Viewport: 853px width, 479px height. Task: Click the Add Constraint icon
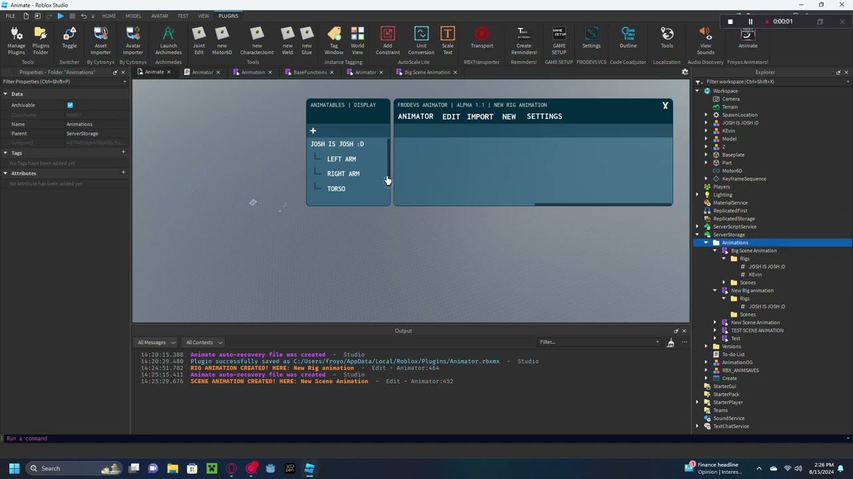point(387,40)
